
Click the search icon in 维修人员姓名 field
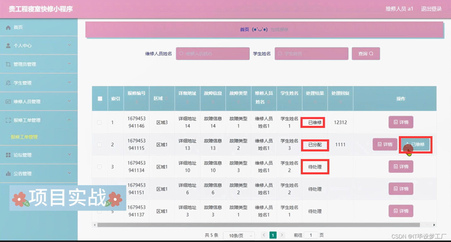coord(181,54)
